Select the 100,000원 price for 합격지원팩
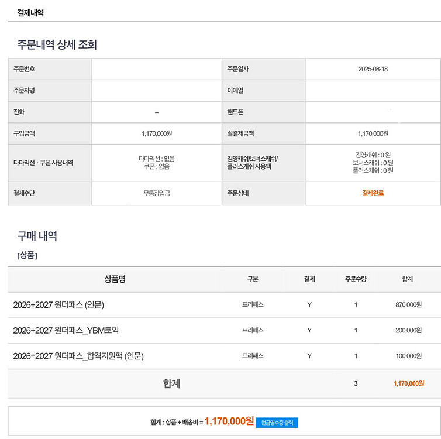The image size is (441, 439). click(408, 356)
